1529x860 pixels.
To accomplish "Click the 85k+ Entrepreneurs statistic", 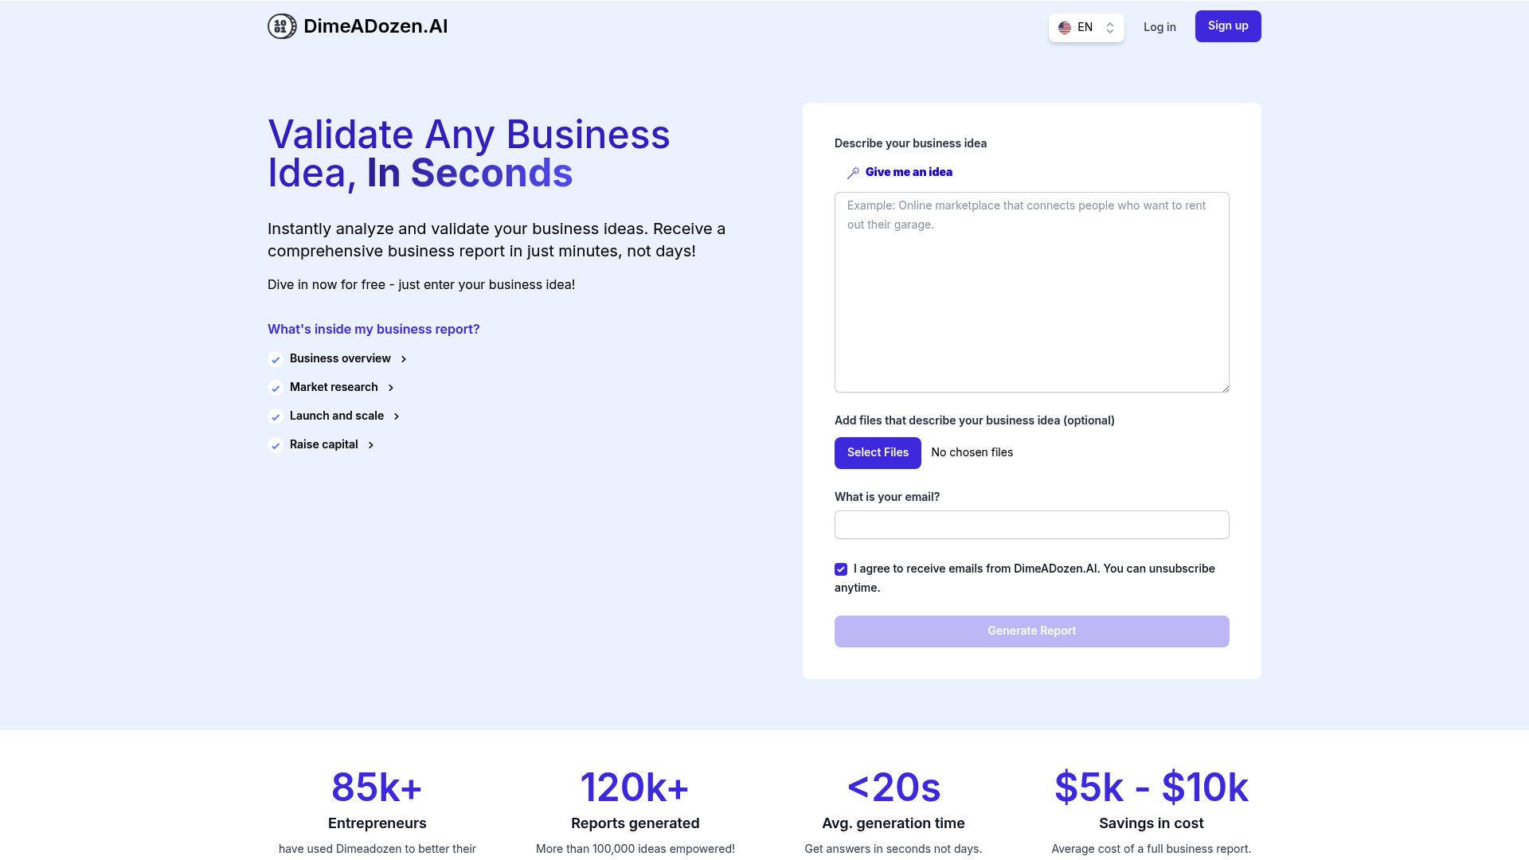I will point(377,812).
